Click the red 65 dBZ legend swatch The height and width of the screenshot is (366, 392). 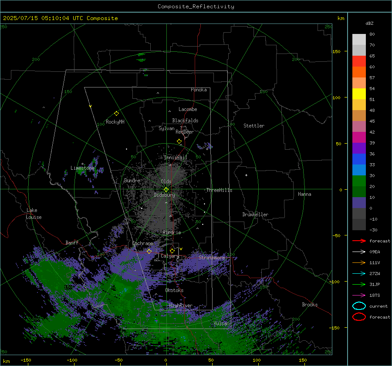[359, 61]
